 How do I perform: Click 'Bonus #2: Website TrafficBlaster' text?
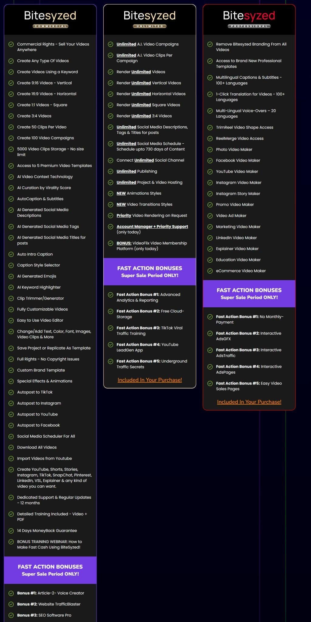(49, 604)
